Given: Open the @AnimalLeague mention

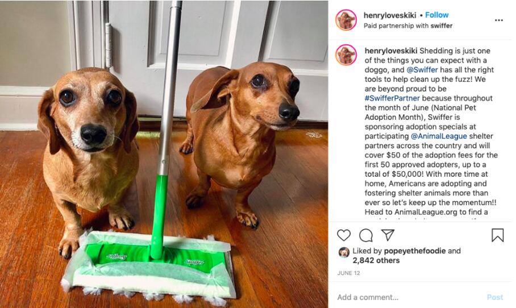Looking at the screenshot, I should 439,136.
